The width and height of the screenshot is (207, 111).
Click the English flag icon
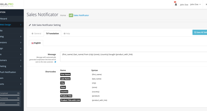(x=32, y=43)
